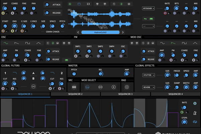Click the metronome icon beside the sequencer

194,113
